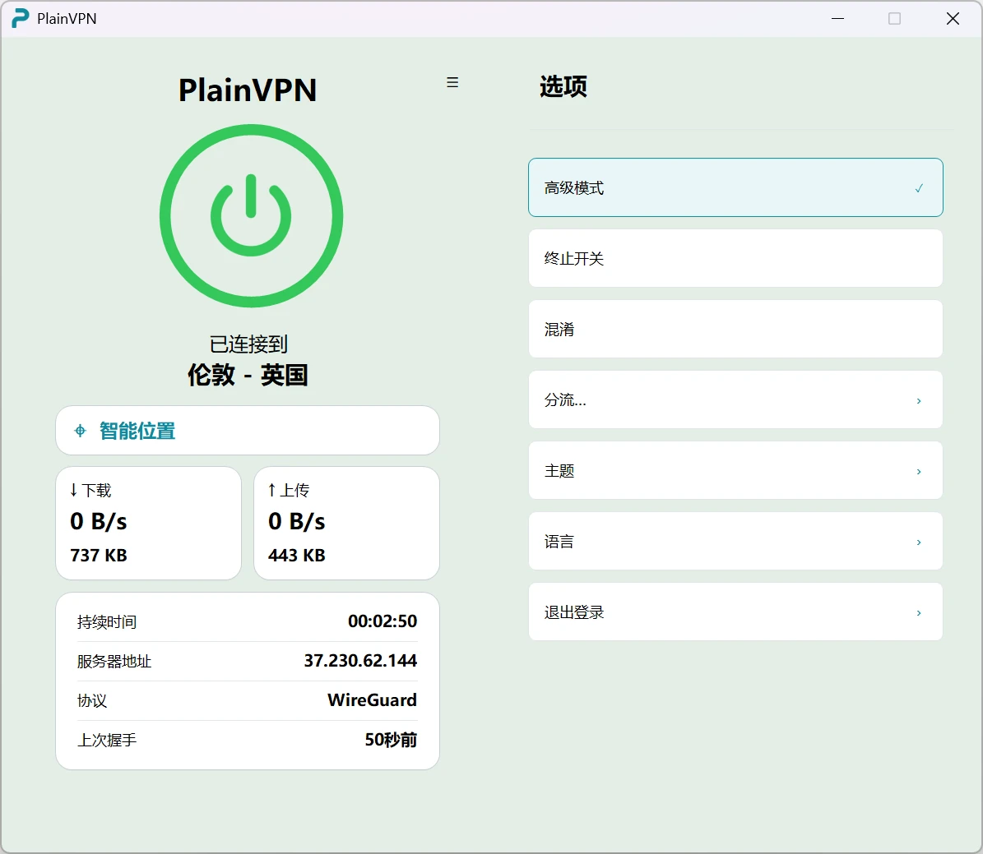The image size is (983, 854).
Task: Toggle the 终止开关 kill switch option
Action: click(x=735, y=258)
